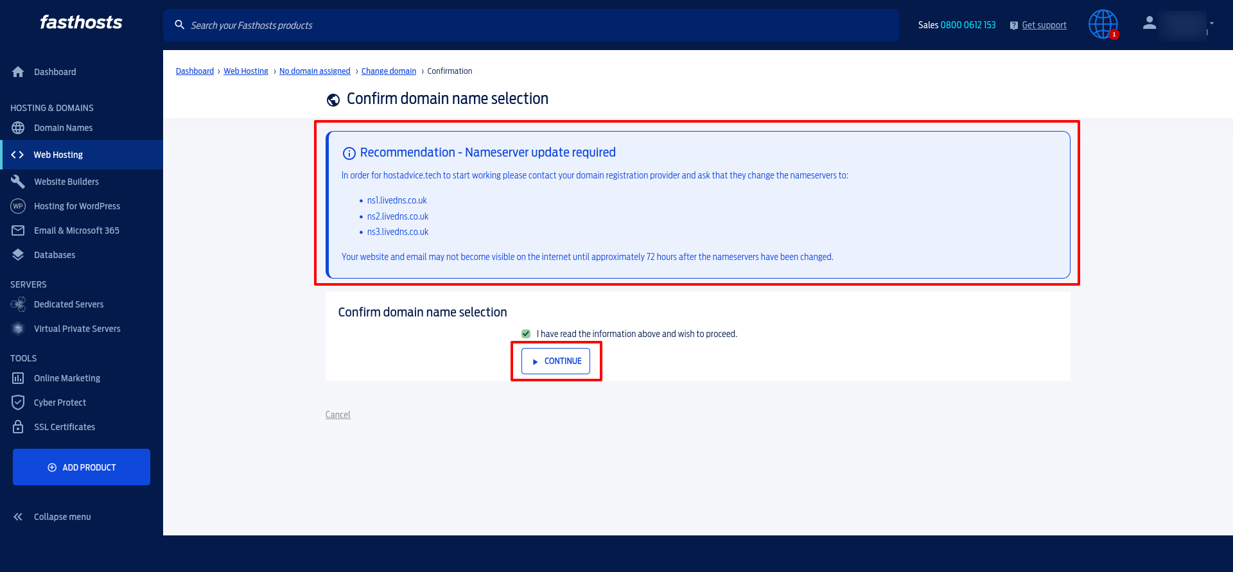
Task: Click the ns1.livedns.co.uk nameserver text
Action: click(x=397, y=200)
